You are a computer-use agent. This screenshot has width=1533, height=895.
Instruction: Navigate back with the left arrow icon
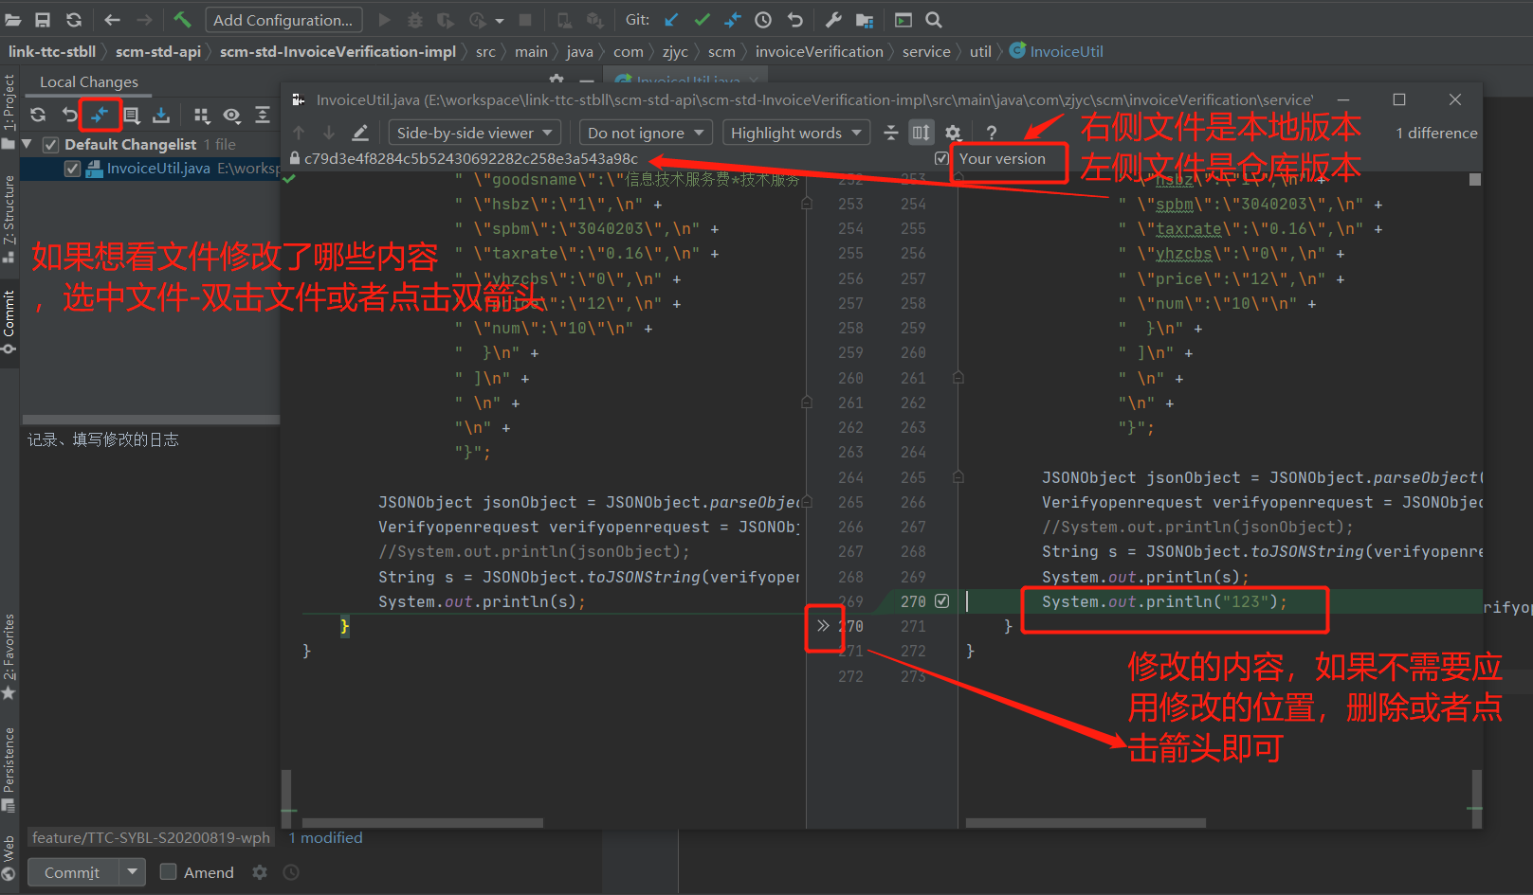tap(112, 20)
